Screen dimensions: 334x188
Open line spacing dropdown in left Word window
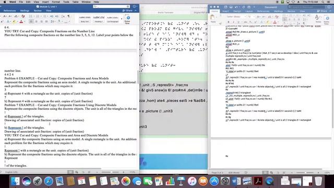(x=53, y=21)
